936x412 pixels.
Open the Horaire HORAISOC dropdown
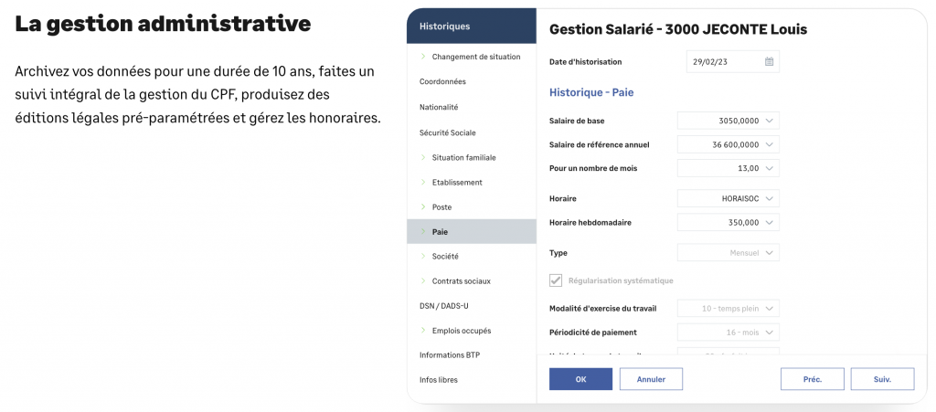[769, 198]
